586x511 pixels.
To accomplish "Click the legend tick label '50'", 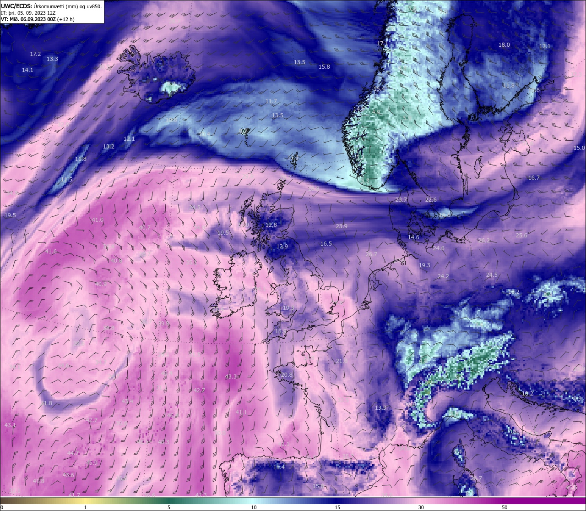I will [x=505, y=507].
